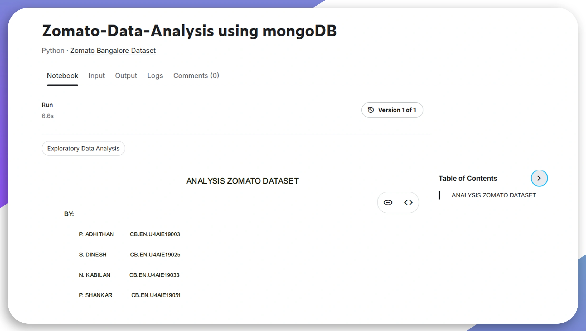This screenshot has height=331, width=586.
Task: Show the cell code via brackets icon
Action: tap(408, 202)
